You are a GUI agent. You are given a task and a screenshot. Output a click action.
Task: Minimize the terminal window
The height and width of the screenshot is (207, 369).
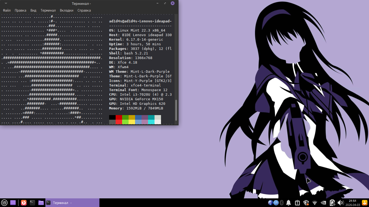pyautogui.click(x=158, y=4)
